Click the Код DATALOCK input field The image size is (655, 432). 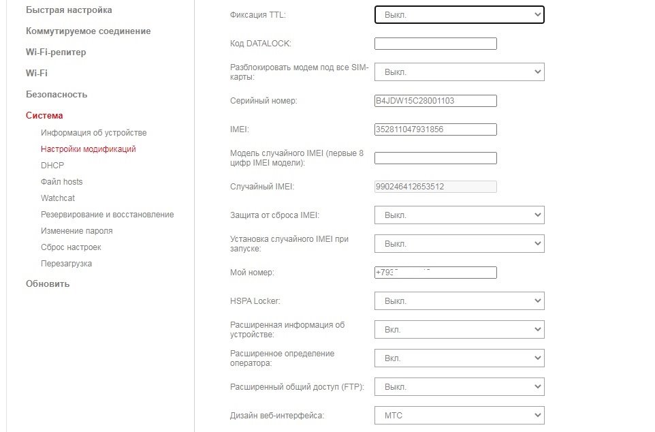(435, 44)
